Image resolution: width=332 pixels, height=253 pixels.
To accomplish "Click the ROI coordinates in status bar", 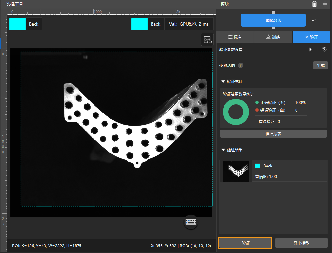I will (47, 246).
